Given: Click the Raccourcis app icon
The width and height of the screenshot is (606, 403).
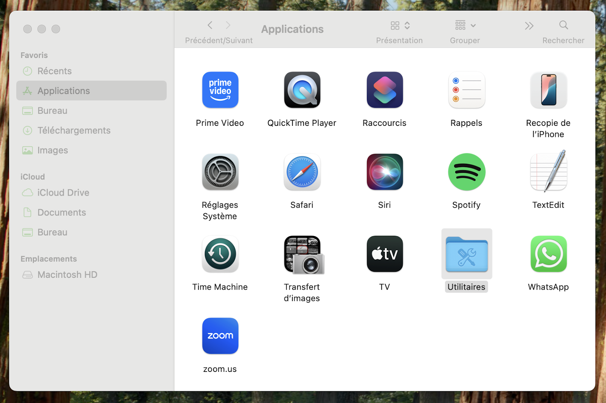Looking at the screenshot, I should click(x=384, y=90).
